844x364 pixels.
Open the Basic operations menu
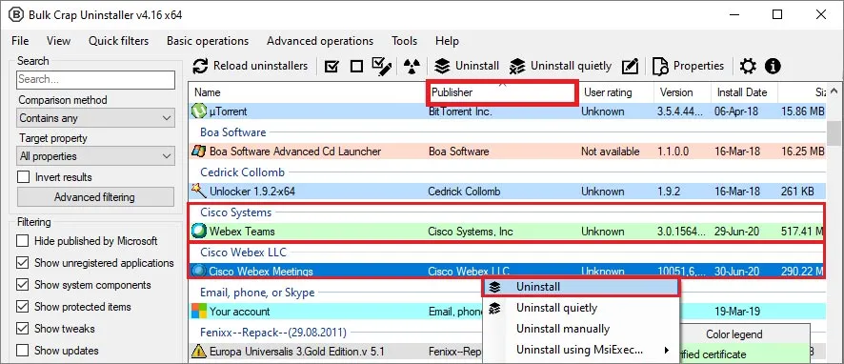click(x=208, y=41)
